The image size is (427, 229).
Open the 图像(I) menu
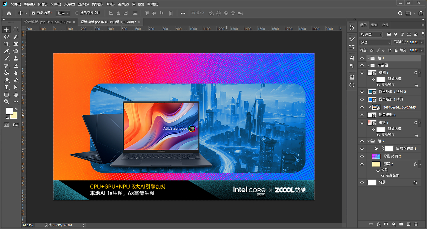43,4
